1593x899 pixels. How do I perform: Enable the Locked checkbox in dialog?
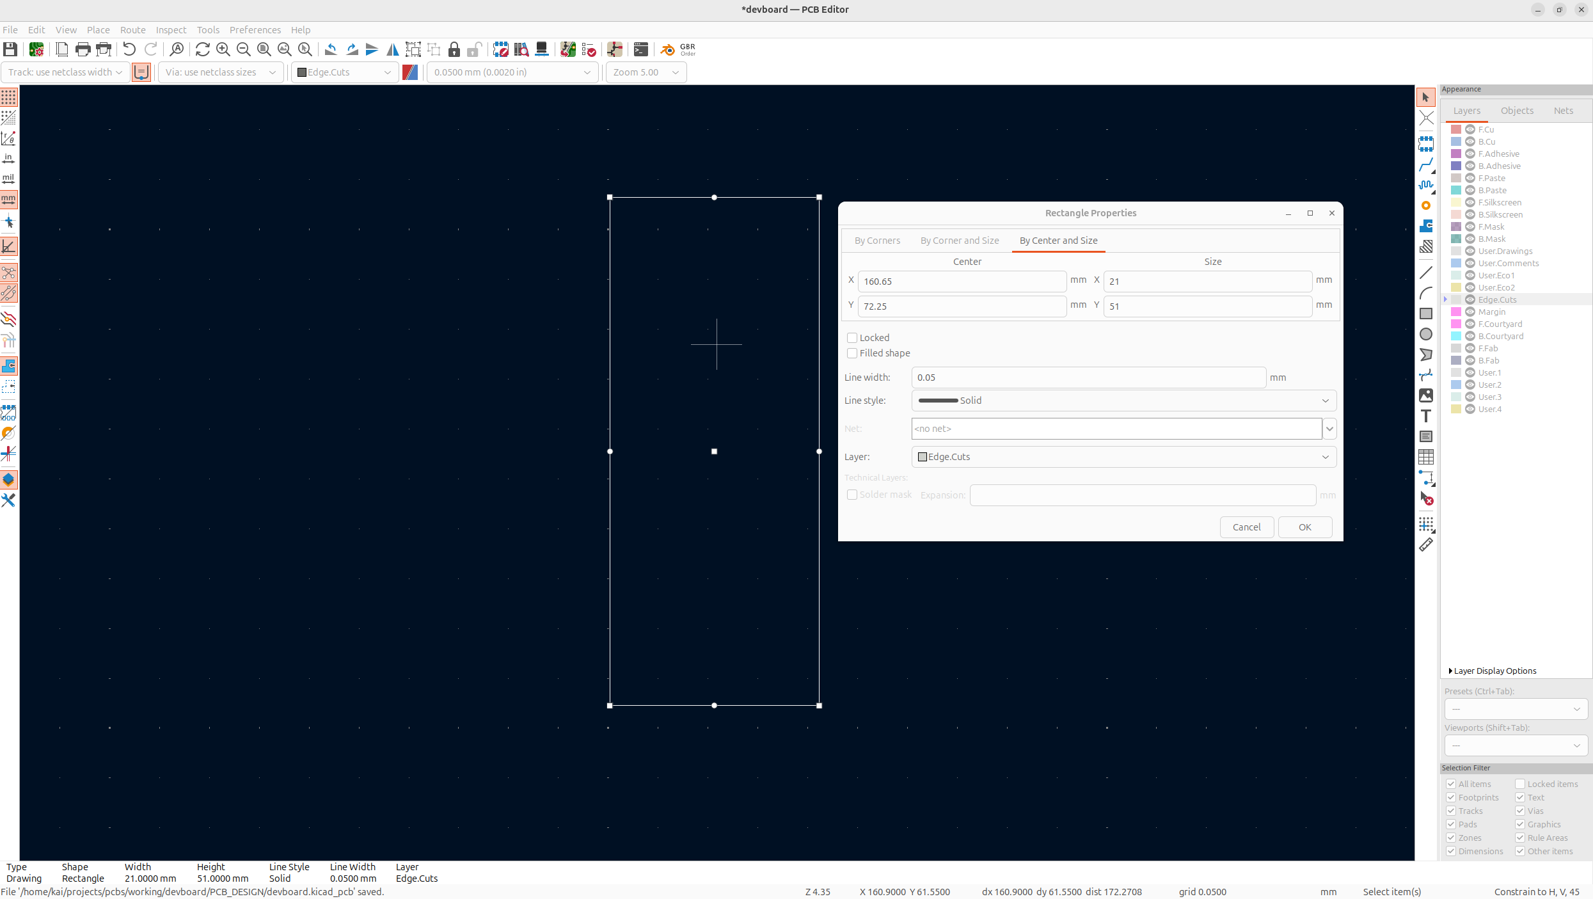[852, 338]
